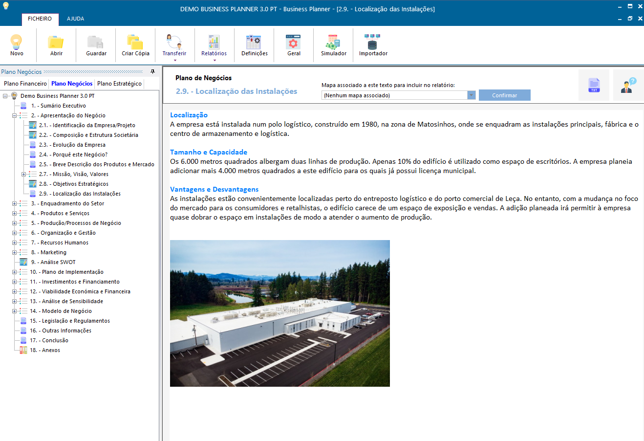Expand 3. Enquadramento do Setor node

click(15, 203)
